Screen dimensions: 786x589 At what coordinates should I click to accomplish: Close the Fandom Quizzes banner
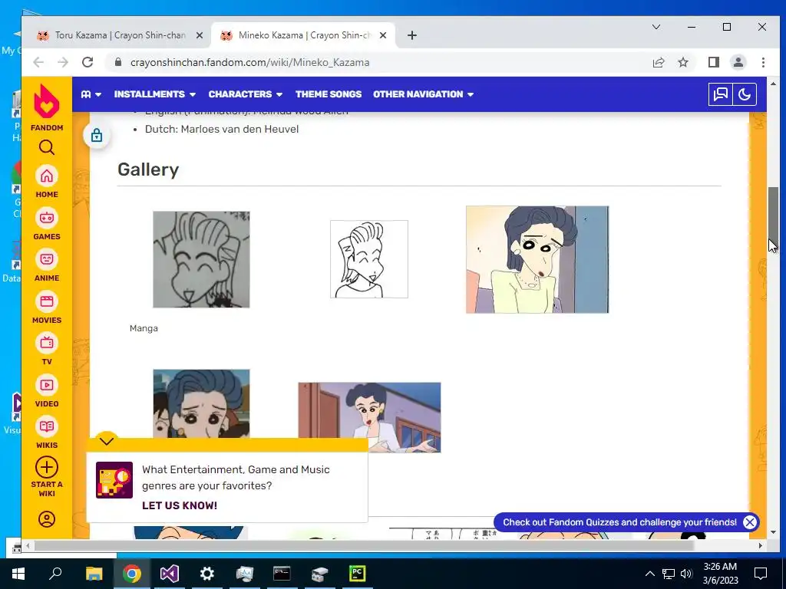(749, 522)
